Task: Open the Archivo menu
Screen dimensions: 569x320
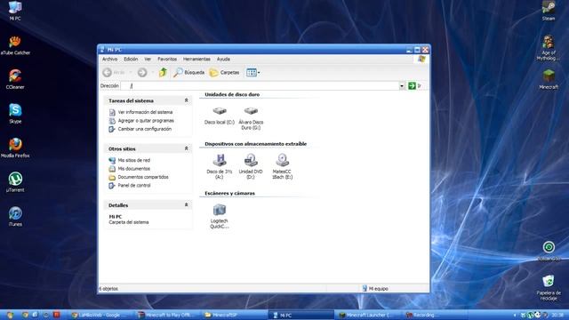Action: click(x=109, y=59)
